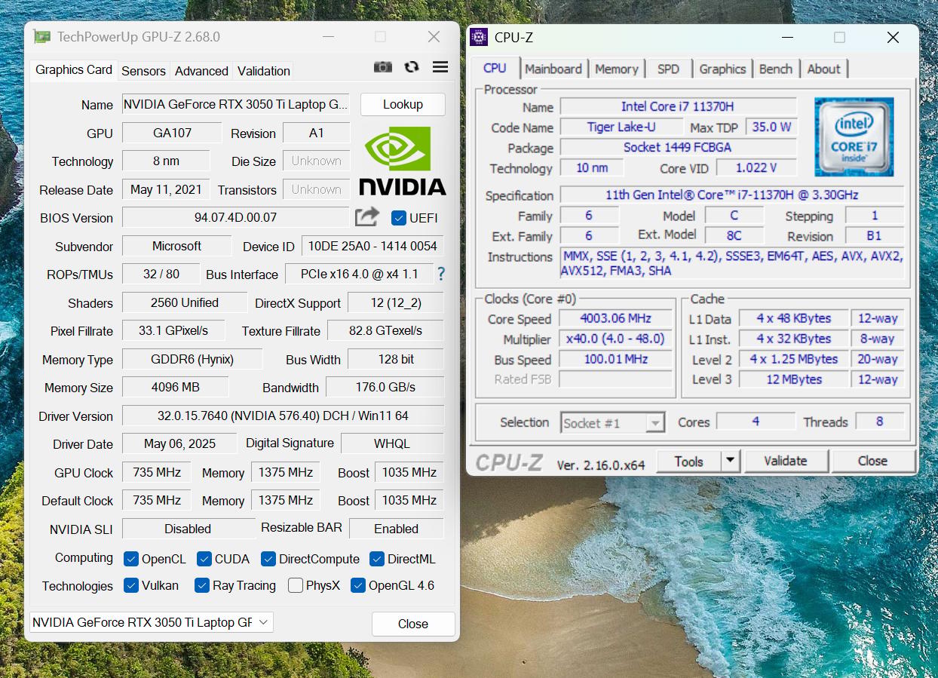938x678 pixels.
Task: Click the Instructions list in CPU-Z
Action: point(732,263)
